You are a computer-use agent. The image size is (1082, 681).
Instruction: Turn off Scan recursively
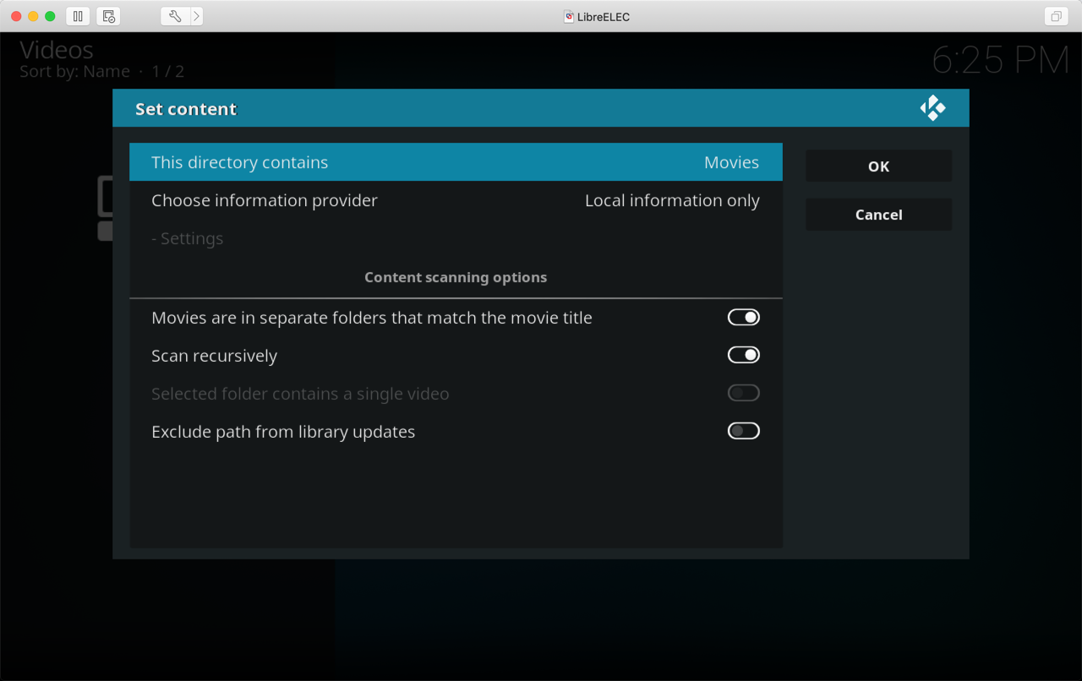743,356
